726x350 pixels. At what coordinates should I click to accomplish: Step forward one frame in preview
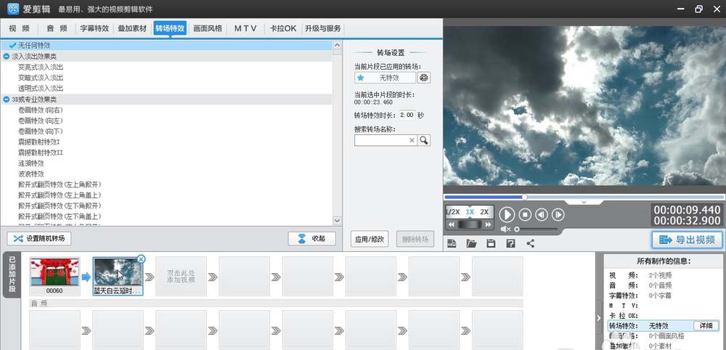[558, 214]
